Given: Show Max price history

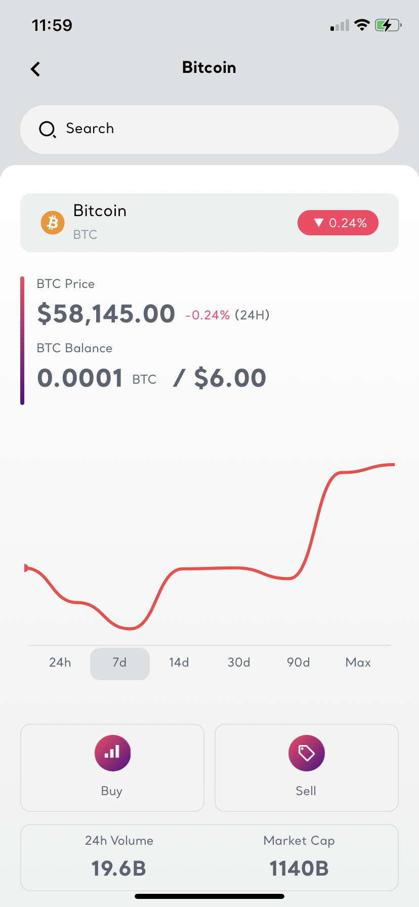Looking at the screenshot, I should pos(358,663).
